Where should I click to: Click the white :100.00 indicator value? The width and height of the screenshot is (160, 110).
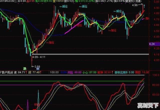click(54, 73)
